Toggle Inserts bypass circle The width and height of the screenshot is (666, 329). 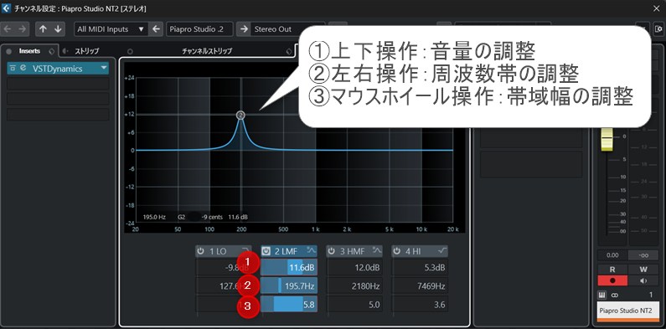click(9, 51)
